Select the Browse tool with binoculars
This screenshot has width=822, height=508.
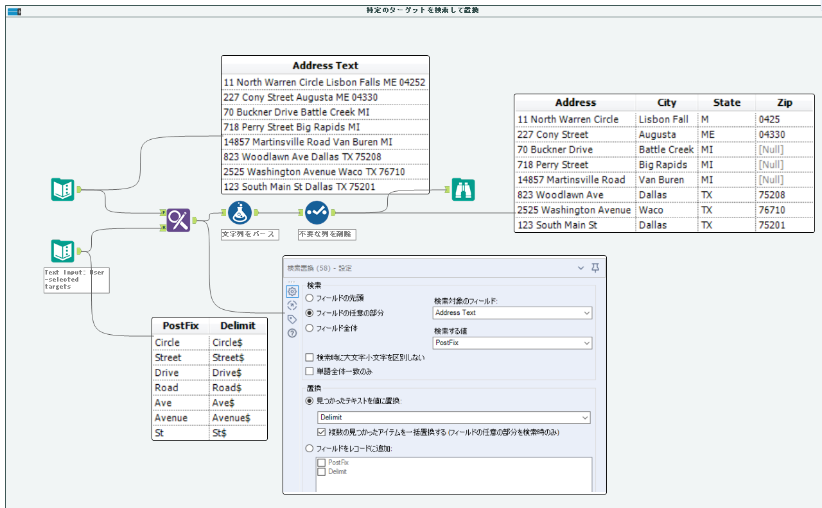[463, 189]
